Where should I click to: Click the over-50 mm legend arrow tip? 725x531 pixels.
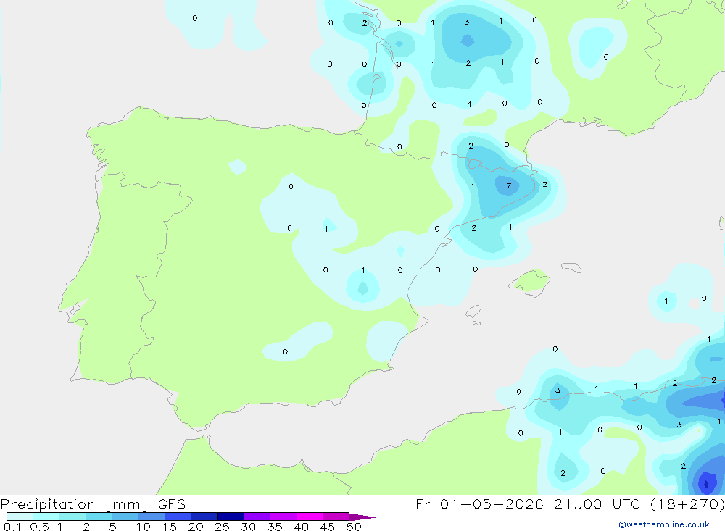(x=362, y=517)
